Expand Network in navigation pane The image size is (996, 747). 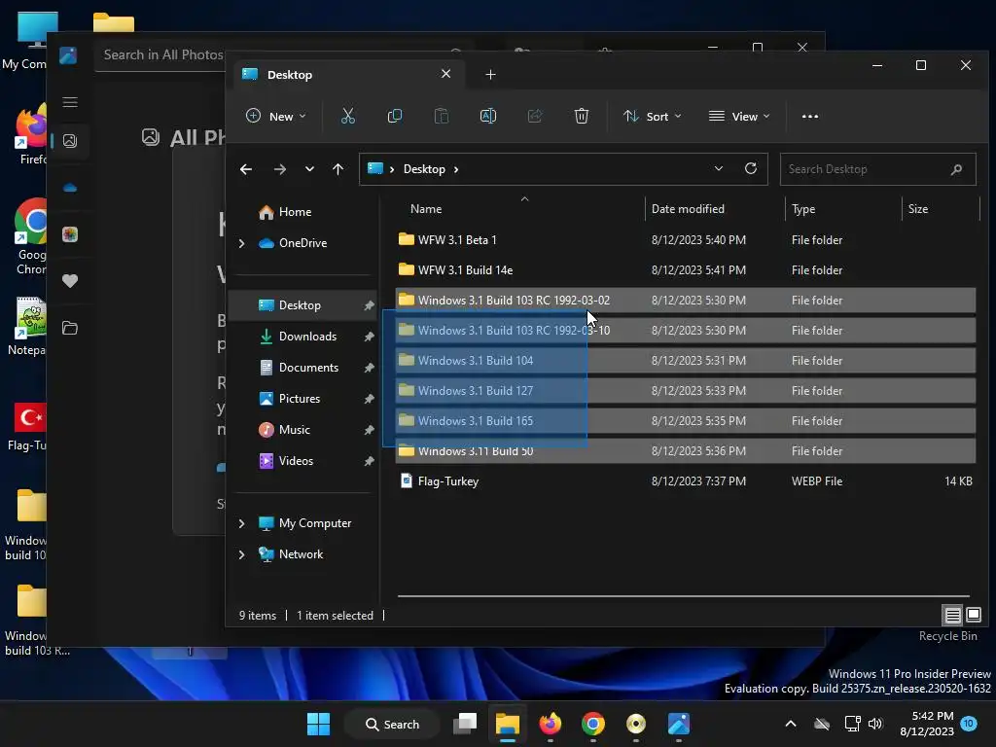(241, 554)
